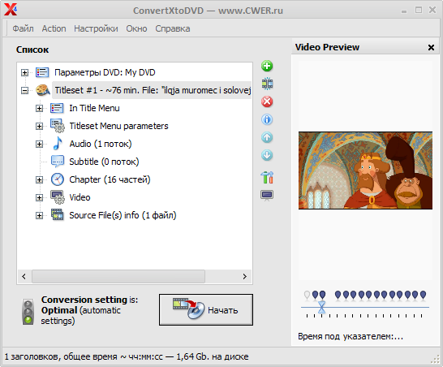Click the preview timeline slider handle
443x367 pixels.
click(x=321, y=308)
